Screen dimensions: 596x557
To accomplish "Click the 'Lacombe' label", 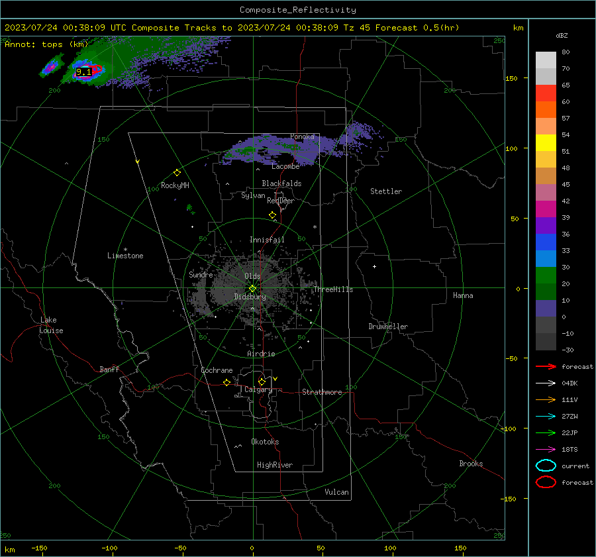I will click(285, 166).
